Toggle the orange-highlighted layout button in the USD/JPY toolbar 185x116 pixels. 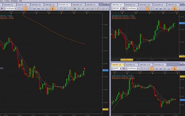pos(152,69)
